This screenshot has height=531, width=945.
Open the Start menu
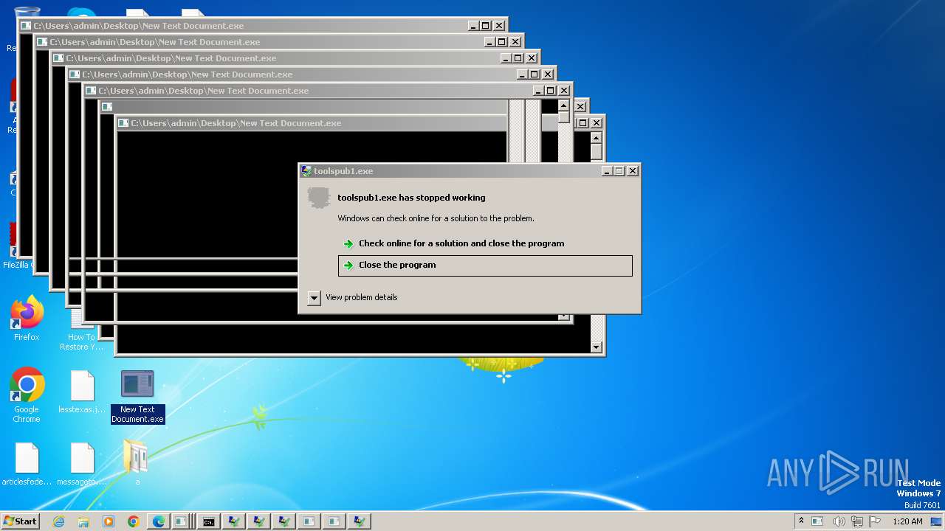[21, 521]
